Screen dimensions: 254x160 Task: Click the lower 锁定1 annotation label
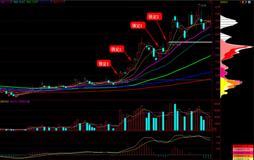[104, 63]
